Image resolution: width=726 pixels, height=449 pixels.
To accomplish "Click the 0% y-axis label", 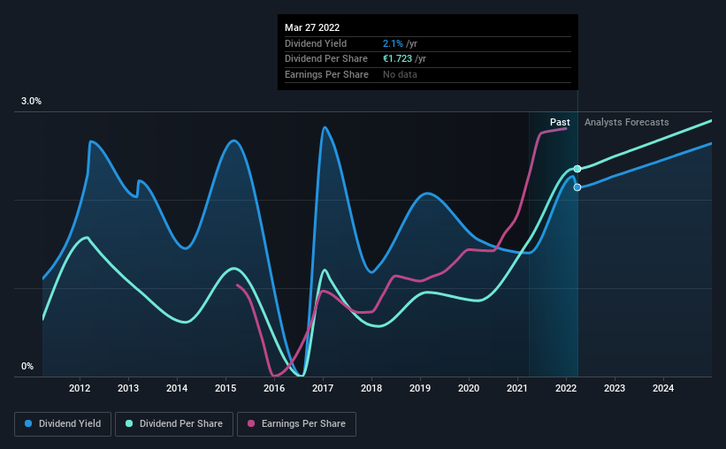I will (x=27, y=367).
